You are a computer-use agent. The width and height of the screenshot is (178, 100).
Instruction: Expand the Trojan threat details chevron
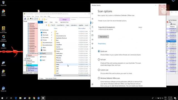pyautogui.click(x=141, y=29)
